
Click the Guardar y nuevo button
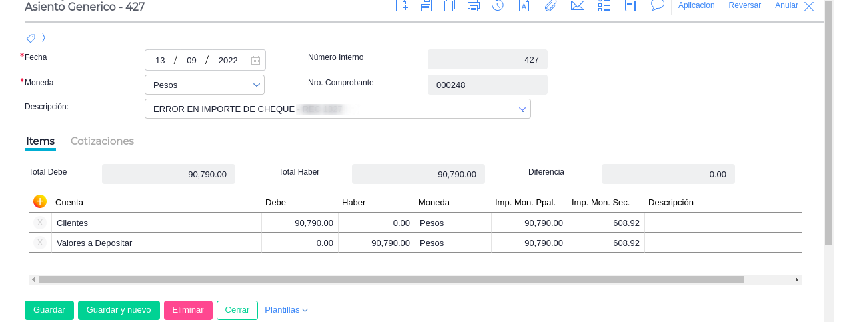click(119, 310)
